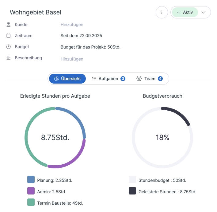Click the checklist icon in Aufgaben tab
217x212 pixels.
point(94,79)
